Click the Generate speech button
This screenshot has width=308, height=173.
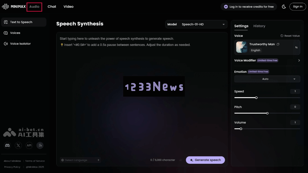coord(205,160)
